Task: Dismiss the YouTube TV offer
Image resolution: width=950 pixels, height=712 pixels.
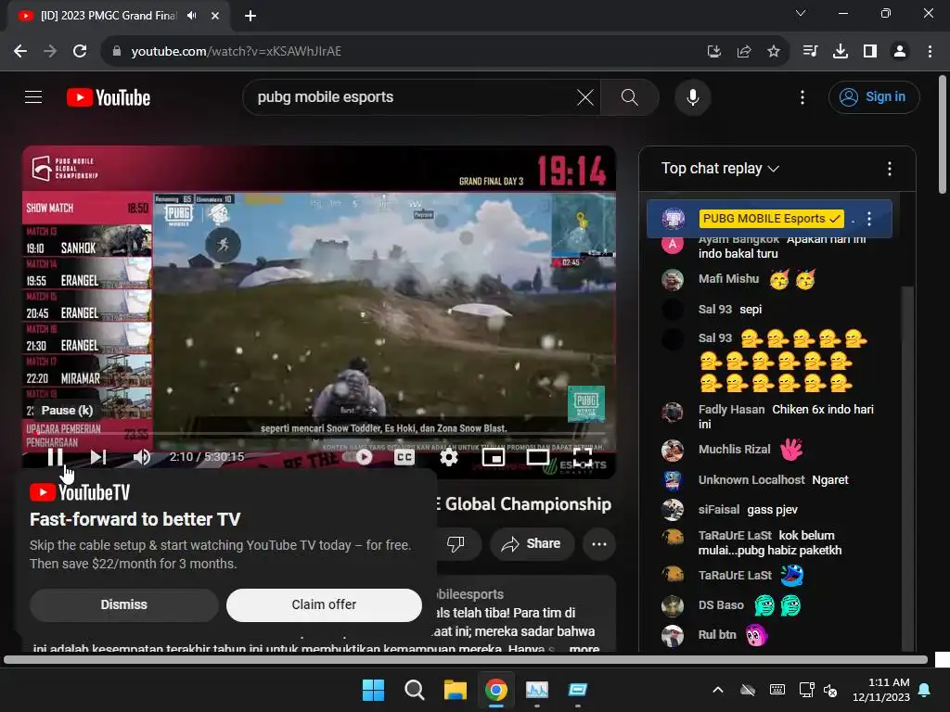Action: coord(123,604)
